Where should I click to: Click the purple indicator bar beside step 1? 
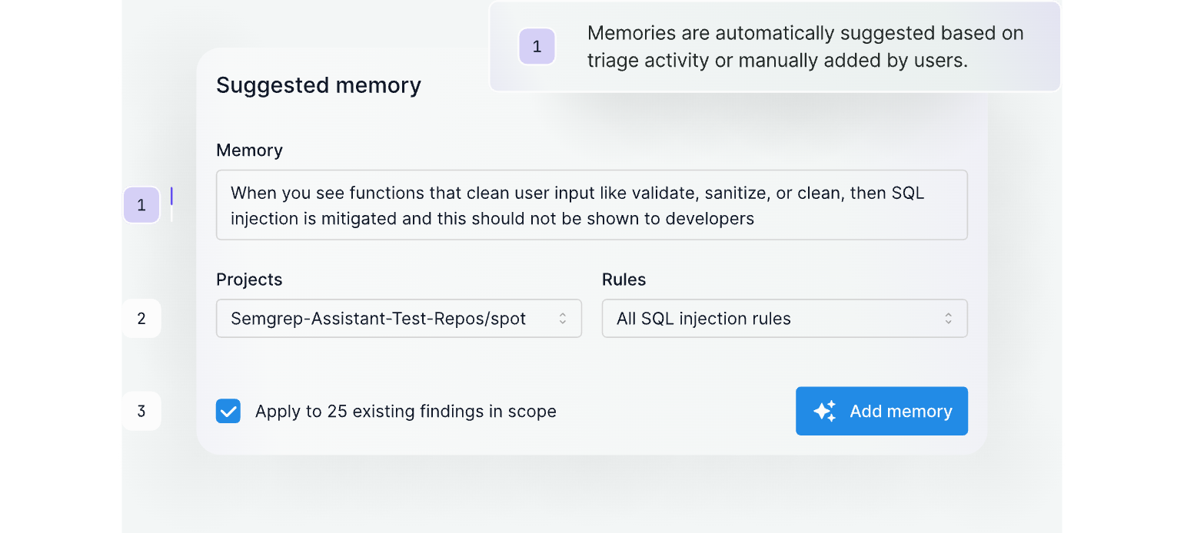[171, 197]
